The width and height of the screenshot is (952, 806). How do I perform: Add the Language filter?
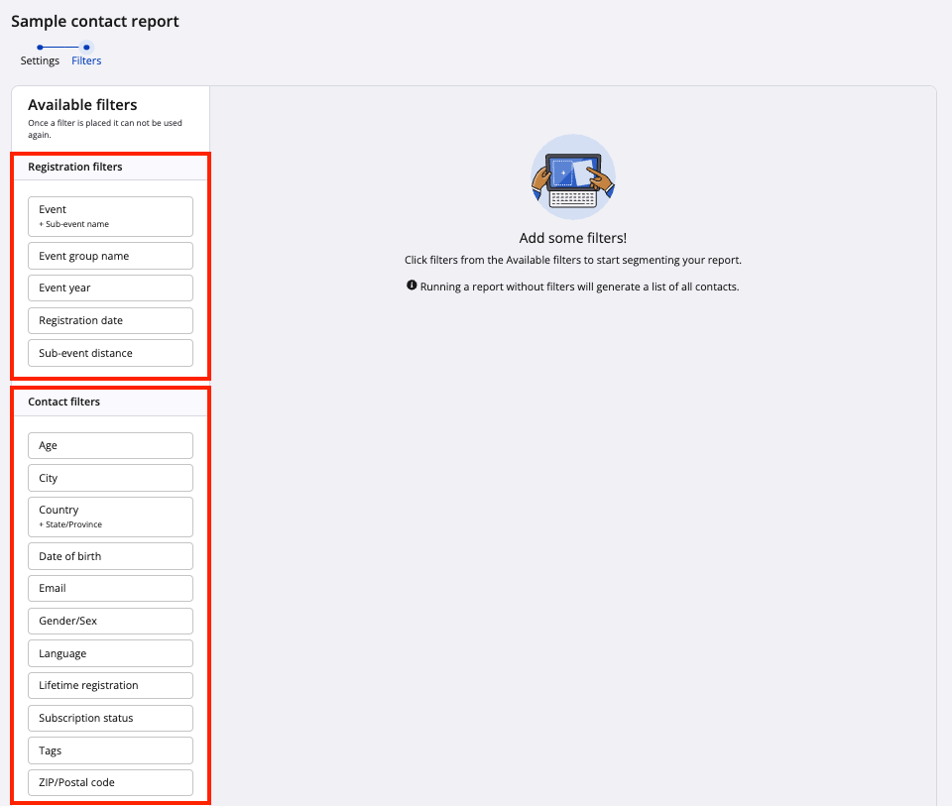tap(110, 653)
